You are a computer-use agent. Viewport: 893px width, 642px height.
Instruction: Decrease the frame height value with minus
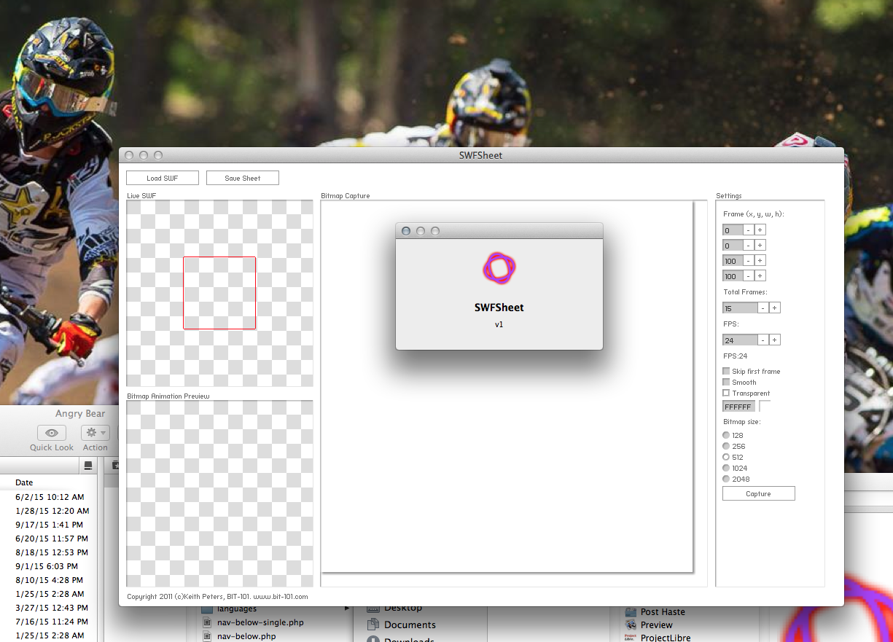748,276
